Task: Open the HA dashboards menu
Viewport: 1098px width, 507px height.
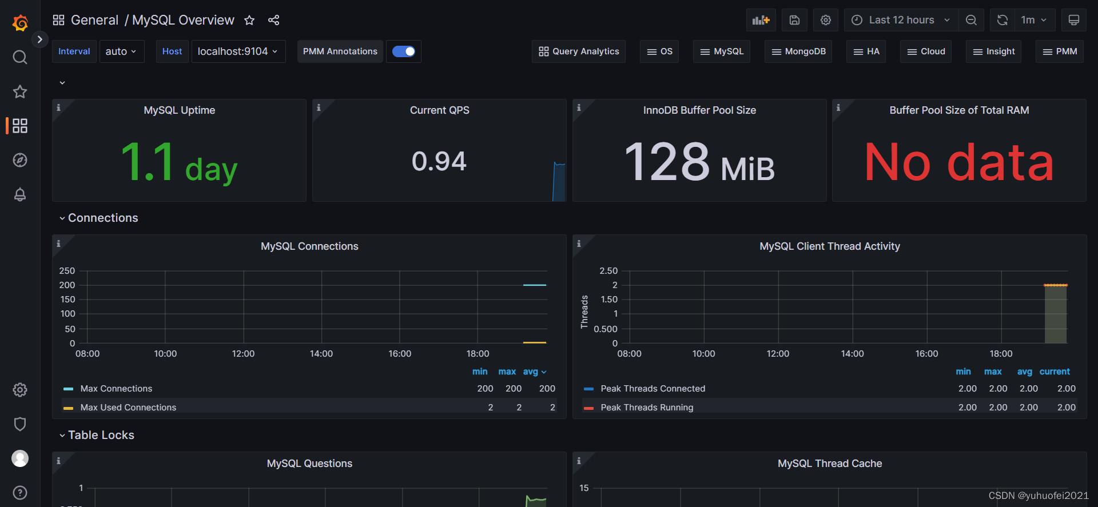Action: coord(866,51)
